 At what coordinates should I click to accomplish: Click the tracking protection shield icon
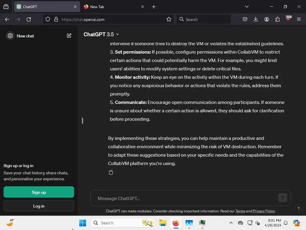48,19
